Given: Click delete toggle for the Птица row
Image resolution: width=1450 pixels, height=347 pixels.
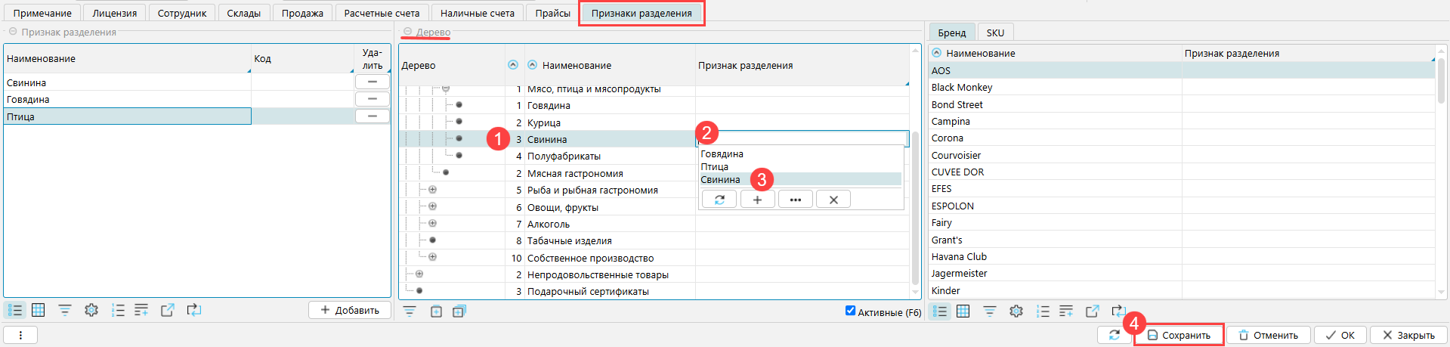Looking at the screenshot, I should tap(372, 116).
